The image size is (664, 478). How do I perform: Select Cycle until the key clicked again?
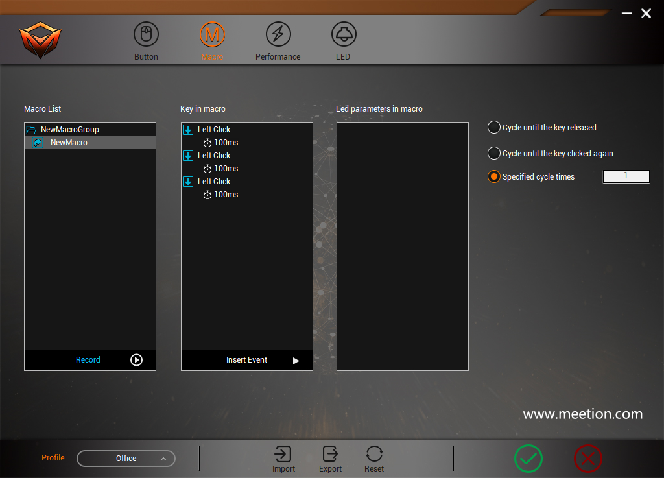pos(493,153)
